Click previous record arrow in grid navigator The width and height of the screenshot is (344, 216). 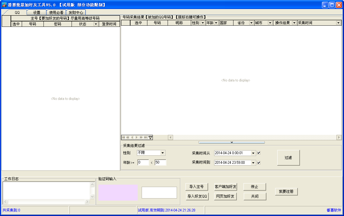point(132,138)
